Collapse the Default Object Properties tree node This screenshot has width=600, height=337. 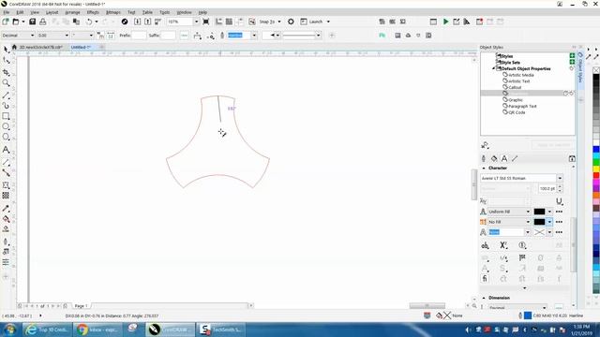493,68
